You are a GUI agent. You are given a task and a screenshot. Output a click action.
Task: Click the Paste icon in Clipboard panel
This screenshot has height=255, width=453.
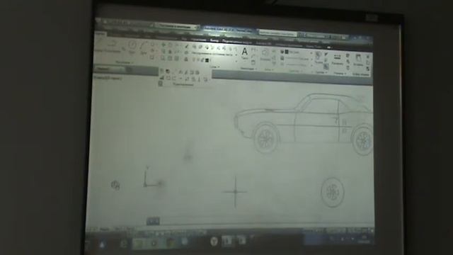point(358,58)
